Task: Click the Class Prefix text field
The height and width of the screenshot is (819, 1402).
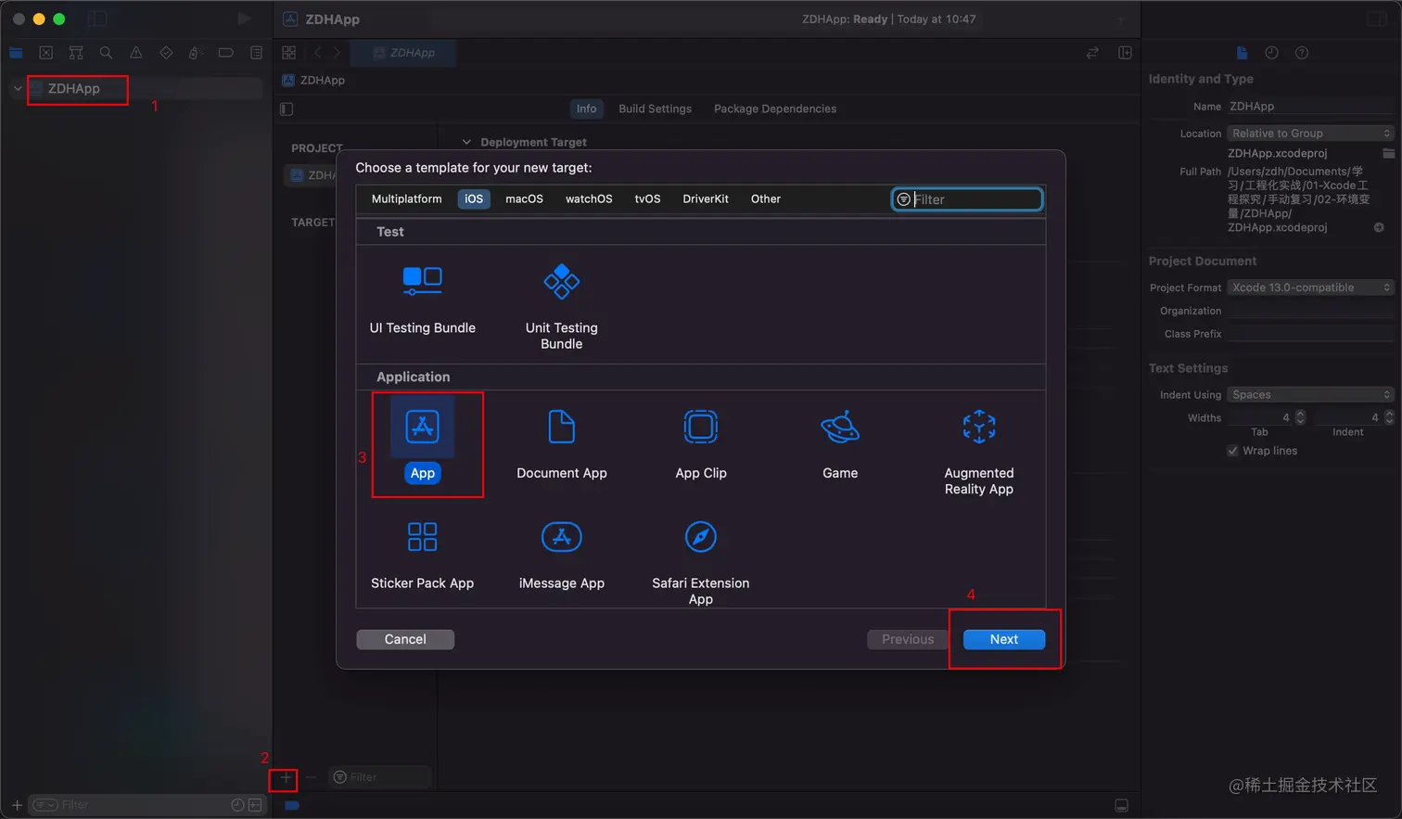Action: click(1310, 334)
